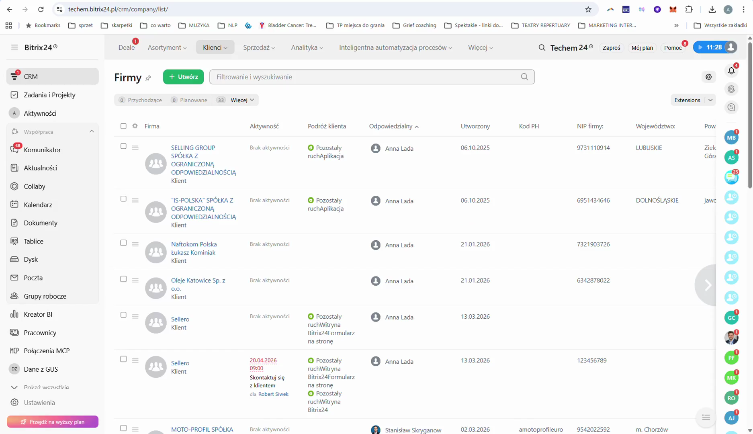Show the Przychodzące counter filter
753x434 pixels.
[x=141, y=100]
